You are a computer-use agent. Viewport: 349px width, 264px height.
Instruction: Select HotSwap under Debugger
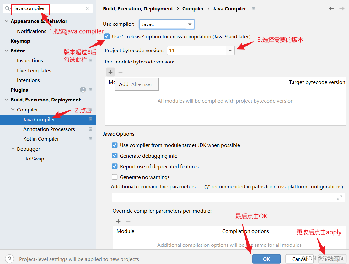click(34, 159)
